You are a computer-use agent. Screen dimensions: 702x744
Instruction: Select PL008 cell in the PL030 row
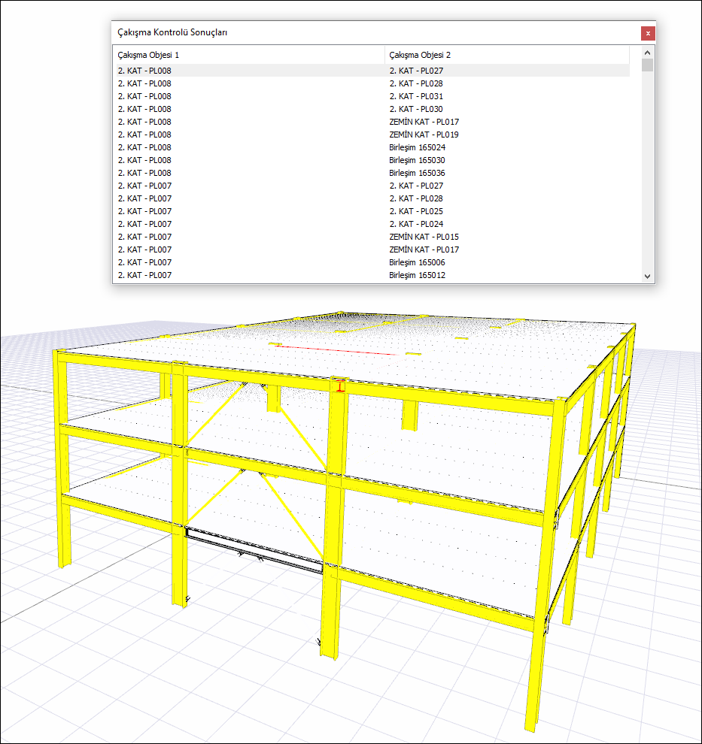144,109
